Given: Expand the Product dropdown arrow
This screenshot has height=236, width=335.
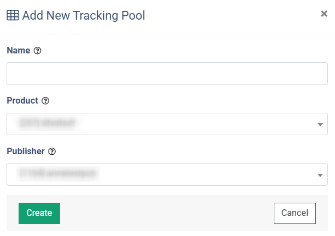Looking at the screenshot, I should coord(320,124).
